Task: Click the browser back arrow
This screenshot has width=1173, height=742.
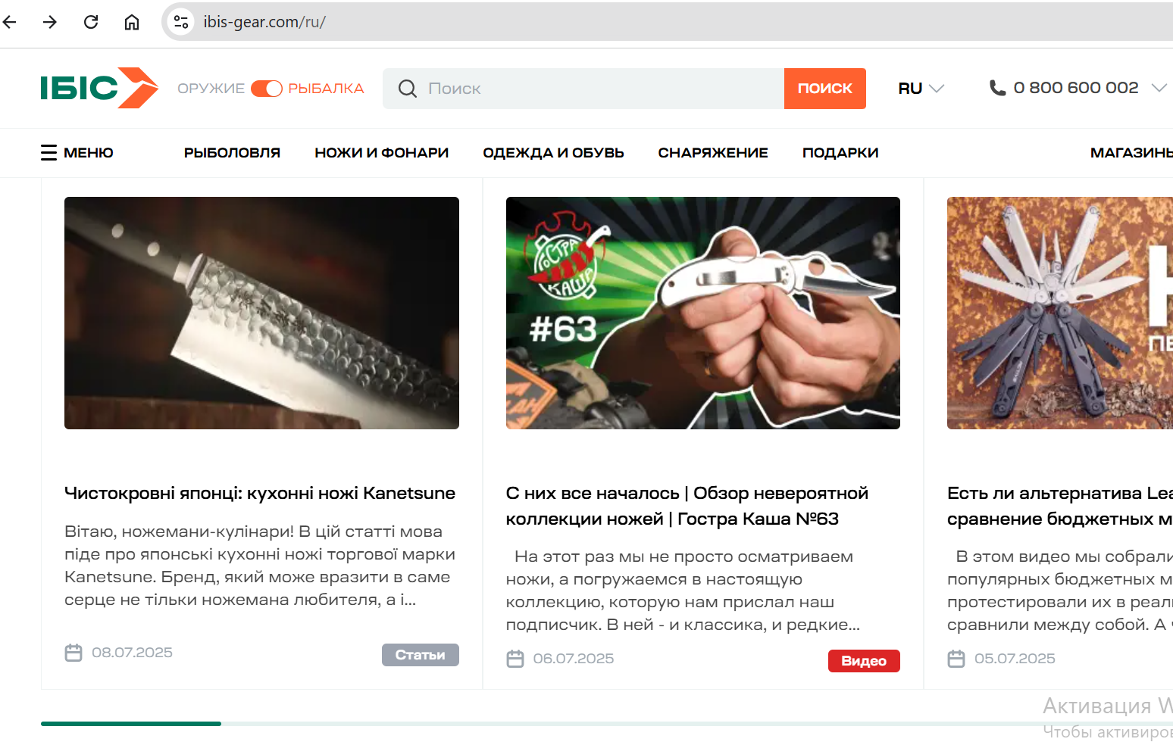Action: (9, 22)
